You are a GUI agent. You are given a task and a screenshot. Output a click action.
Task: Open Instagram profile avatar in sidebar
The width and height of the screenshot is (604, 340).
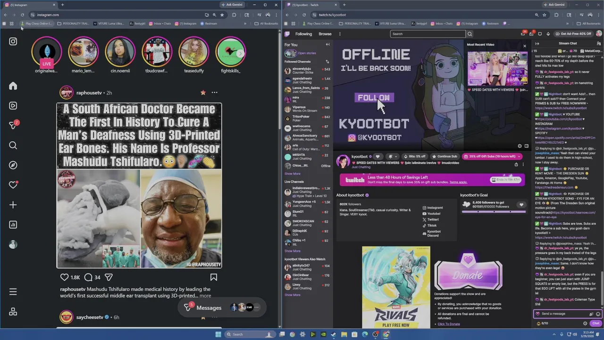coord(13,245)
